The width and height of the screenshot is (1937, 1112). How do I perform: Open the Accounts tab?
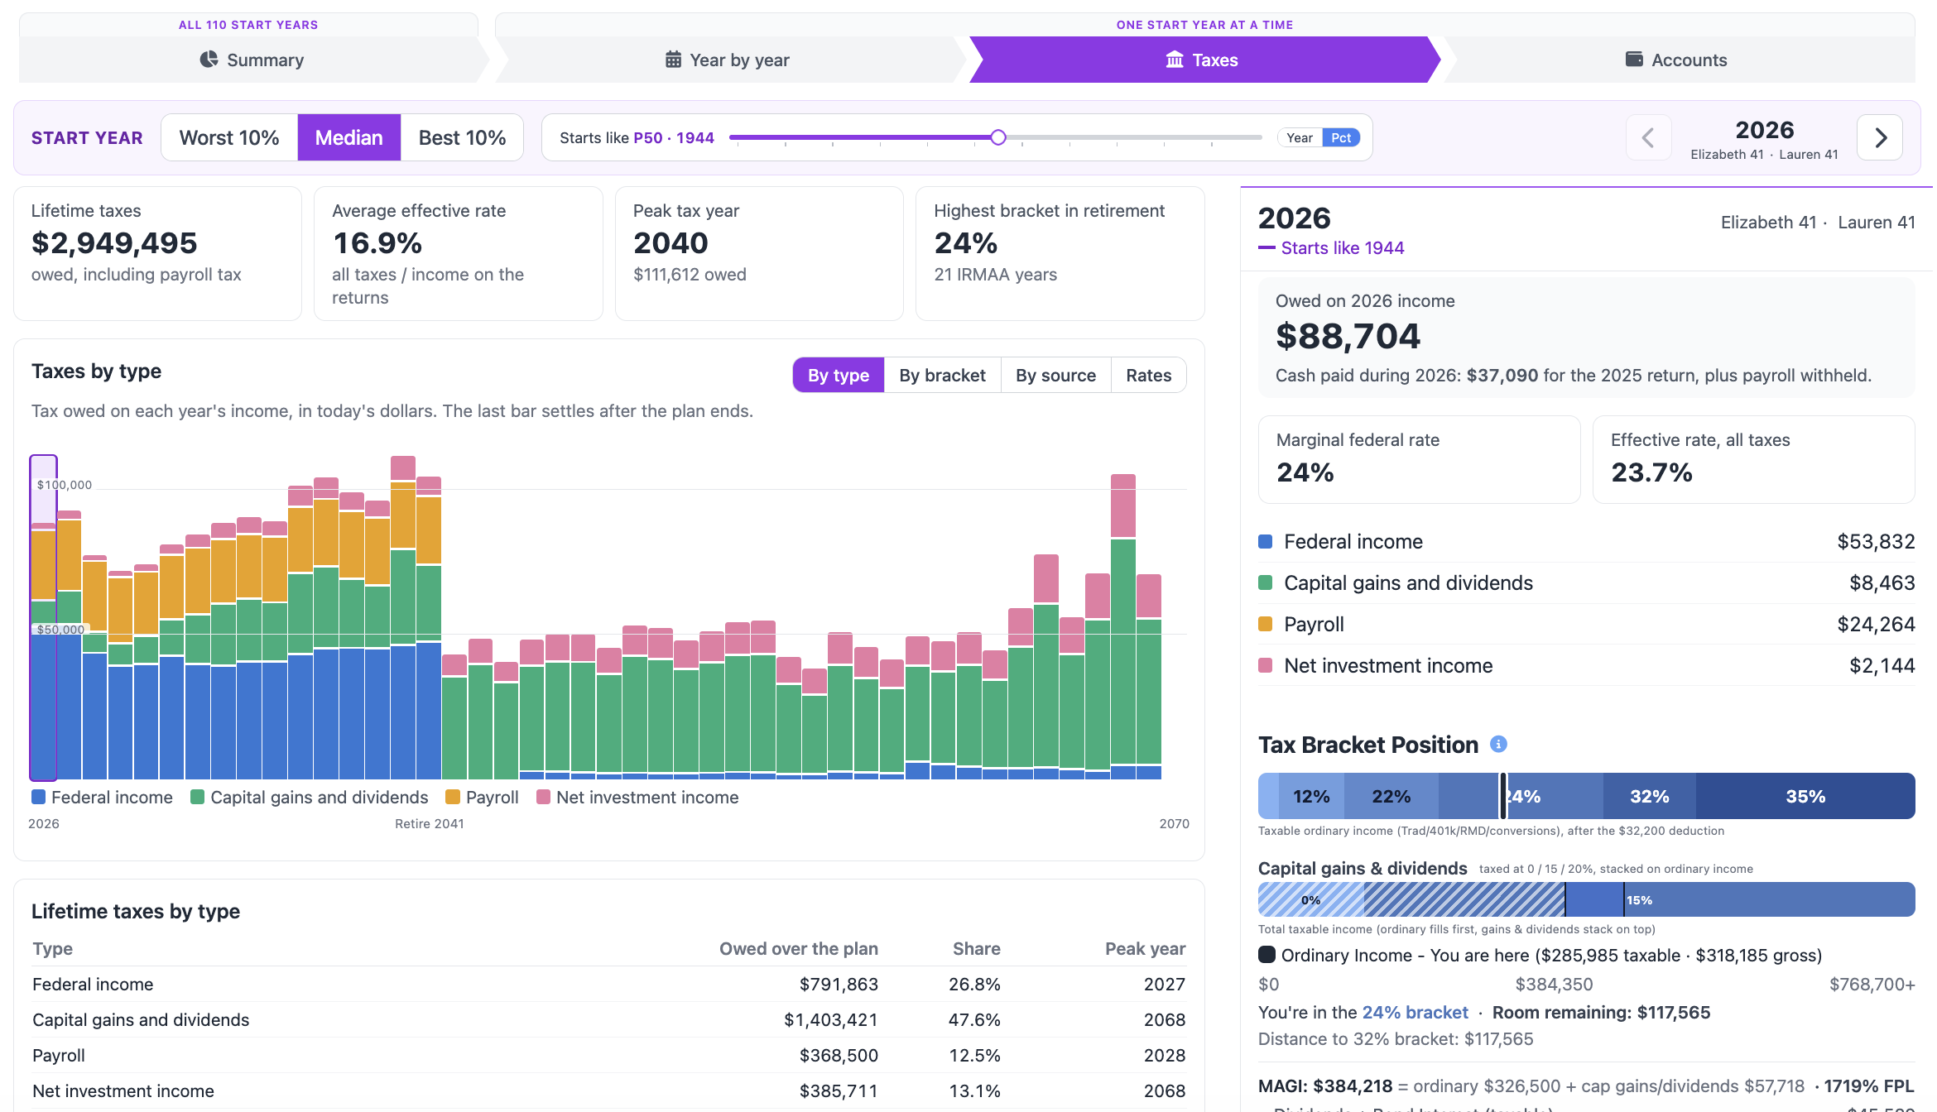coord(1678,60)
